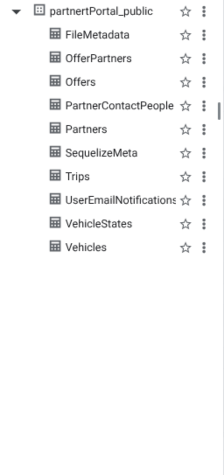Star the Offers table

[x=185, y=82]
